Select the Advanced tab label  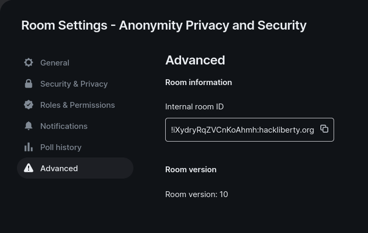click(x=59, y=169)
